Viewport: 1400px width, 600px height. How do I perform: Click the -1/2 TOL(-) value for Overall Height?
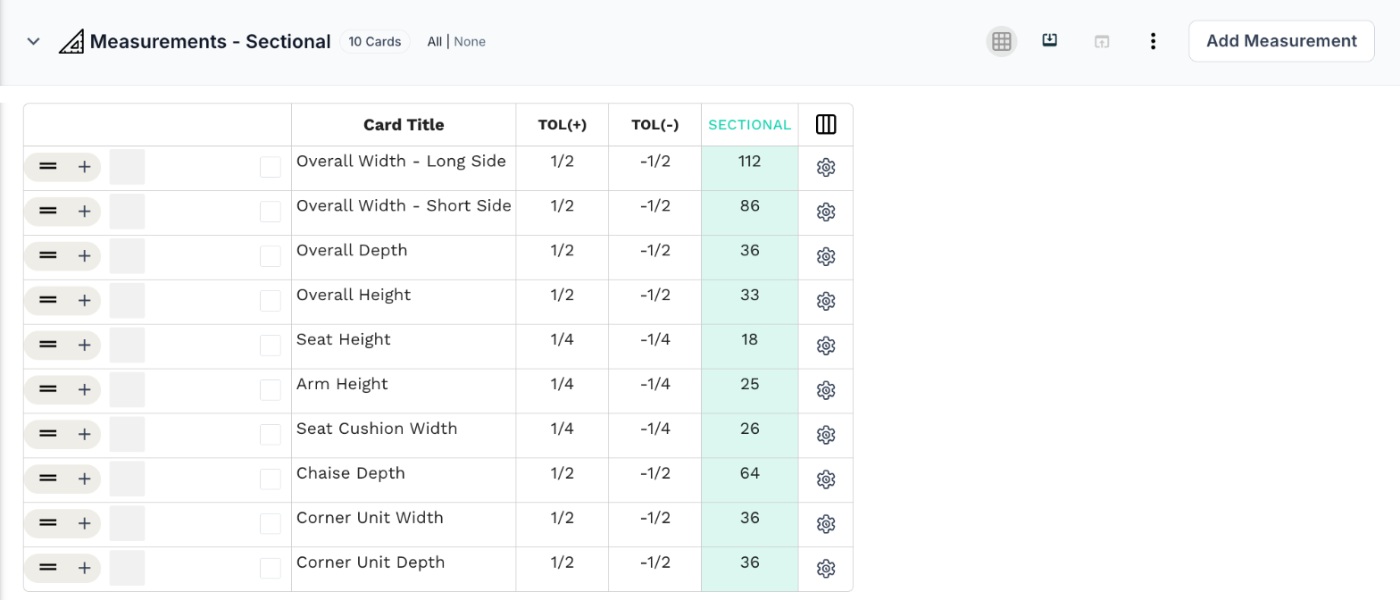pyautogui.click(x=655, y=295)
